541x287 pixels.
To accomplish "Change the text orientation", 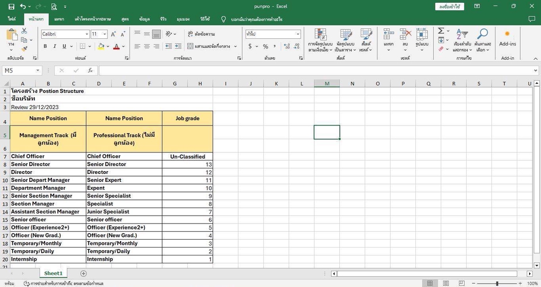I will pyautogui.click(x=168, y=34).
